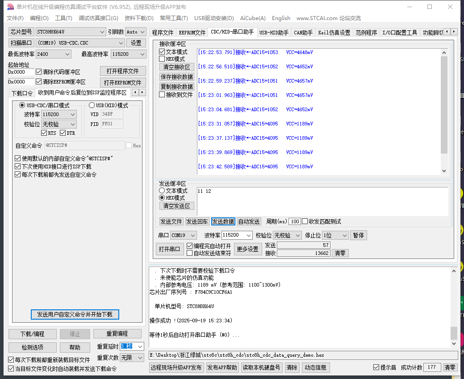Screen dimensions: 464x379
Task: Click receive buffer scrollbar up arrow
Action: tap(443, 53)
